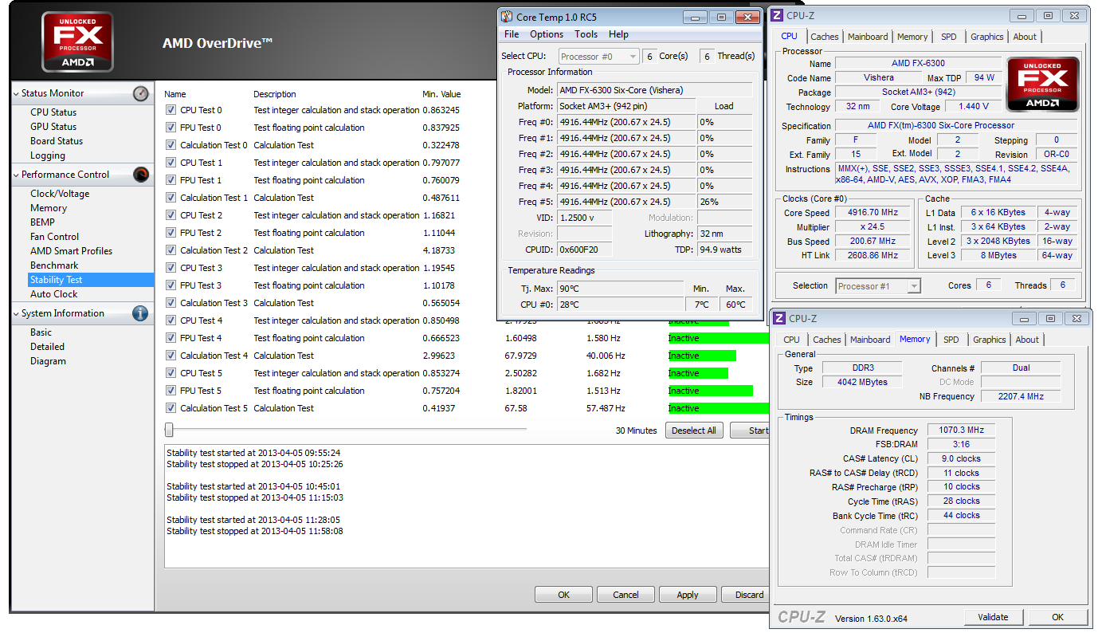Click the Calculation Test 5 Inactive status bar
1098x633 pixels.
[719, 408]
